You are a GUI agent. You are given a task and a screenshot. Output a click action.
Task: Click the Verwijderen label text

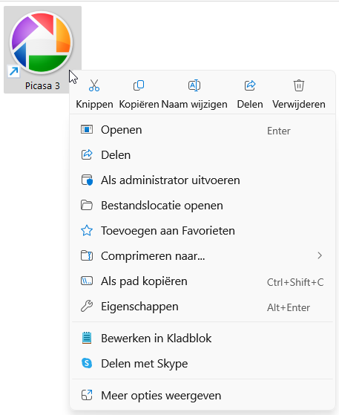click(x=299, y=104)
